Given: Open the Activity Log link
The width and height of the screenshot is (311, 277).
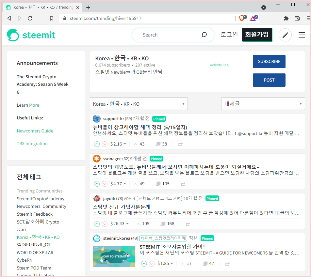Looking at the screenshot, I should point(219,65).
